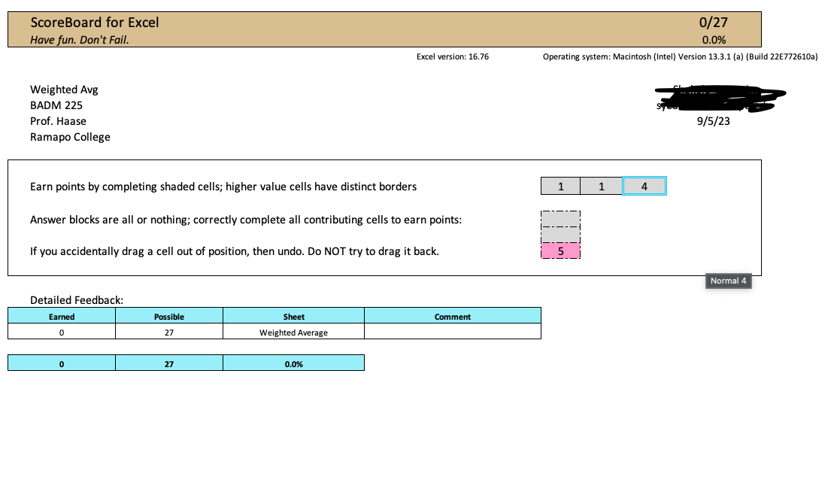Click the 'Possible' column header

click(169, 316)
